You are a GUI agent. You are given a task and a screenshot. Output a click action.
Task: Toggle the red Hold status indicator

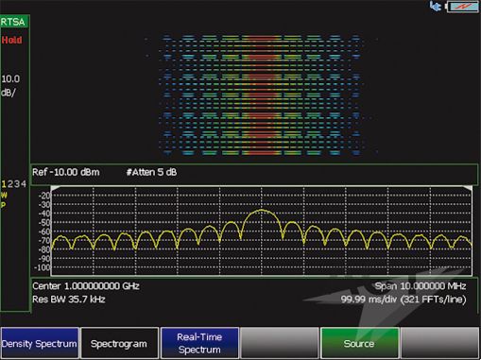(x=11, y=40)
